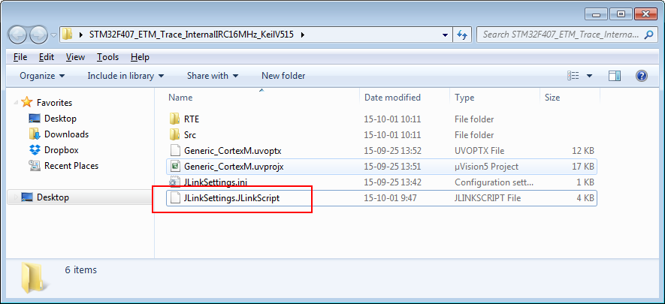
Task: Select Downloads in navigation pane
Action: [67, 134]
